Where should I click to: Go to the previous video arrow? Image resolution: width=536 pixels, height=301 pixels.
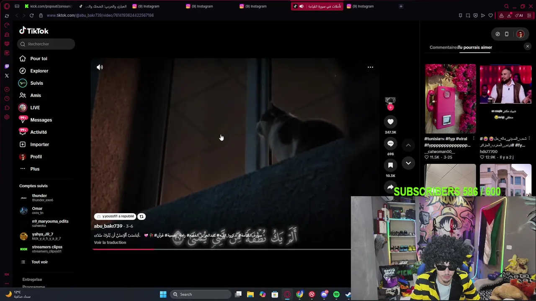pyautogui.click(x=408, y=145)
